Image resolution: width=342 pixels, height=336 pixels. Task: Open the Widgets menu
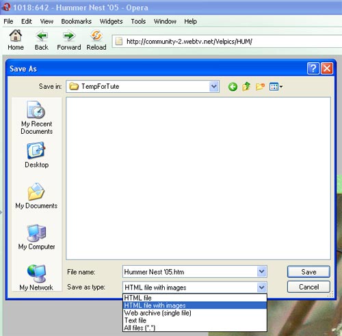[111, 21]
